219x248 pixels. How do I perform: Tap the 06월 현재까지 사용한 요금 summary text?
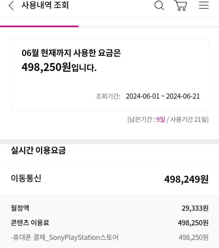click(71, 53)
